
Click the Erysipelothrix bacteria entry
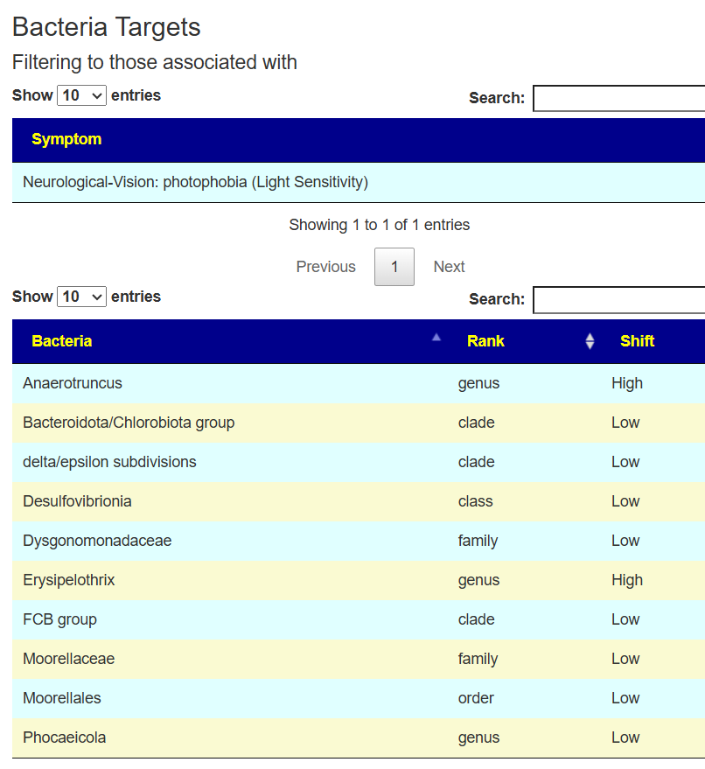point(69,580)
